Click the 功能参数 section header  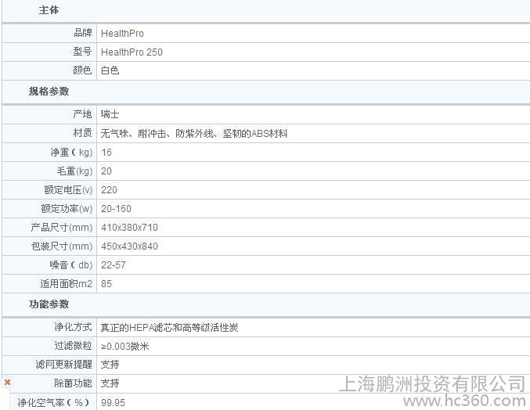49,304
